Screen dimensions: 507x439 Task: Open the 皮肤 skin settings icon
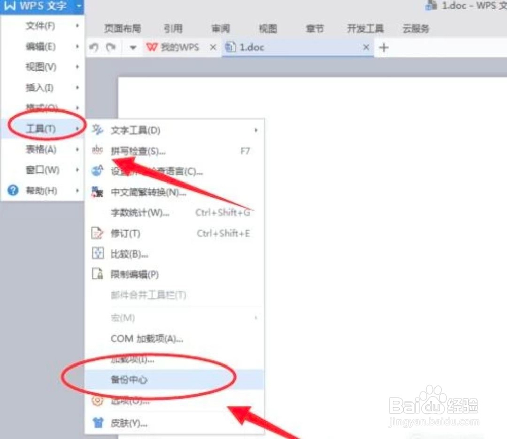pyautogui.click(x=97, y=423)
